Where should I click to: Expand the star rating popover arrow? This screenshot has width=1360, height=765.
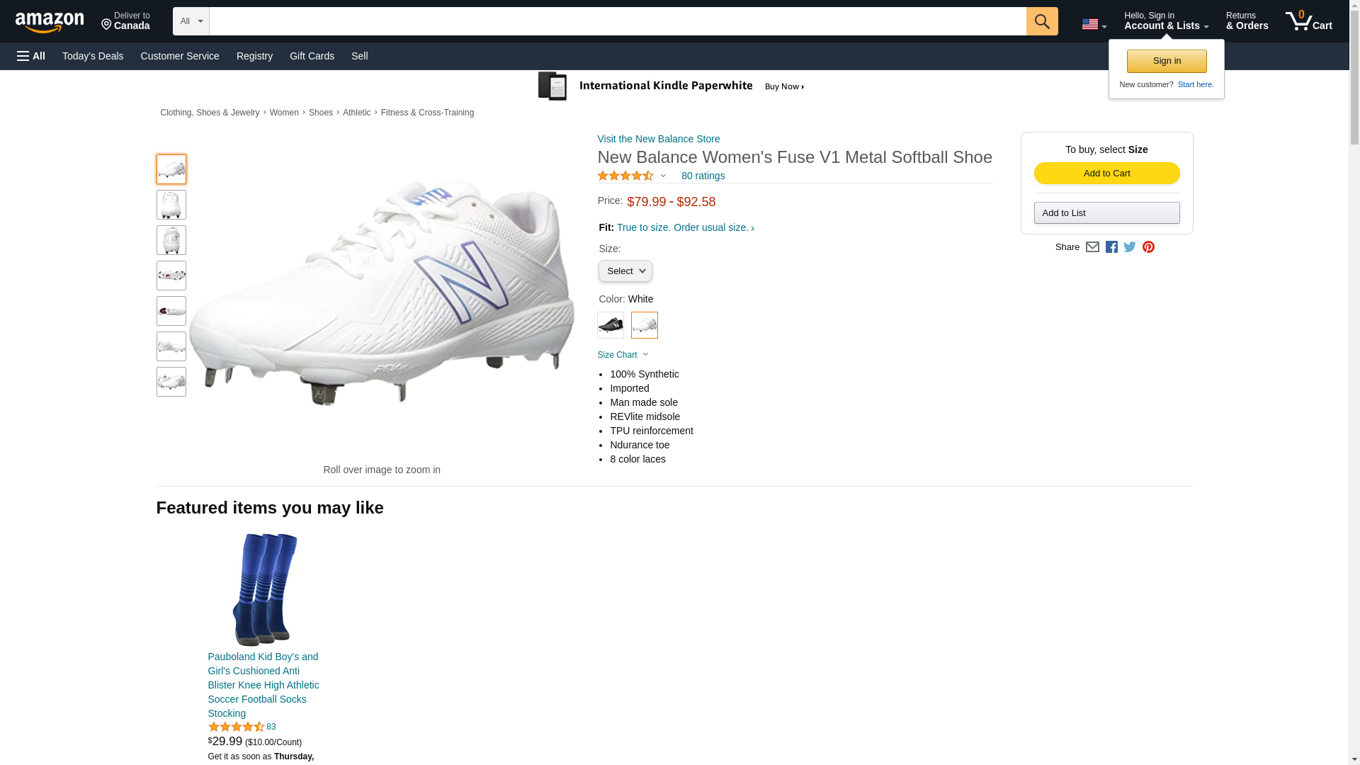click(663, 176)
